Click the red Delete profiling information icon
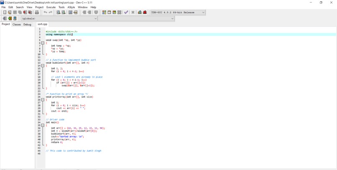The image size is (337, 170). coord(145,12)
